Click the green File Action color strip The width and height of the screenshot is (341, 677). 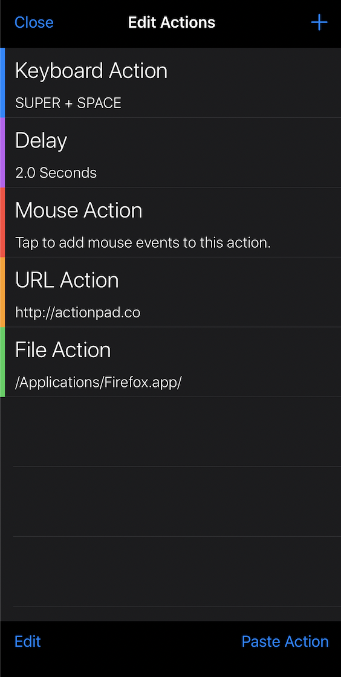[2, 362]
